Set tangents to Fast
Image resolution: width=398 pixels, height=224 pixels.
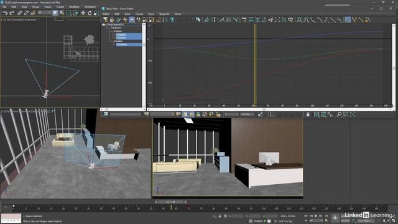pyautogui.click(x=313, y=19)
